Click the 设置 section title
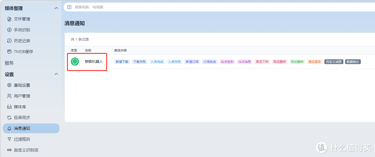 [9, 74]
